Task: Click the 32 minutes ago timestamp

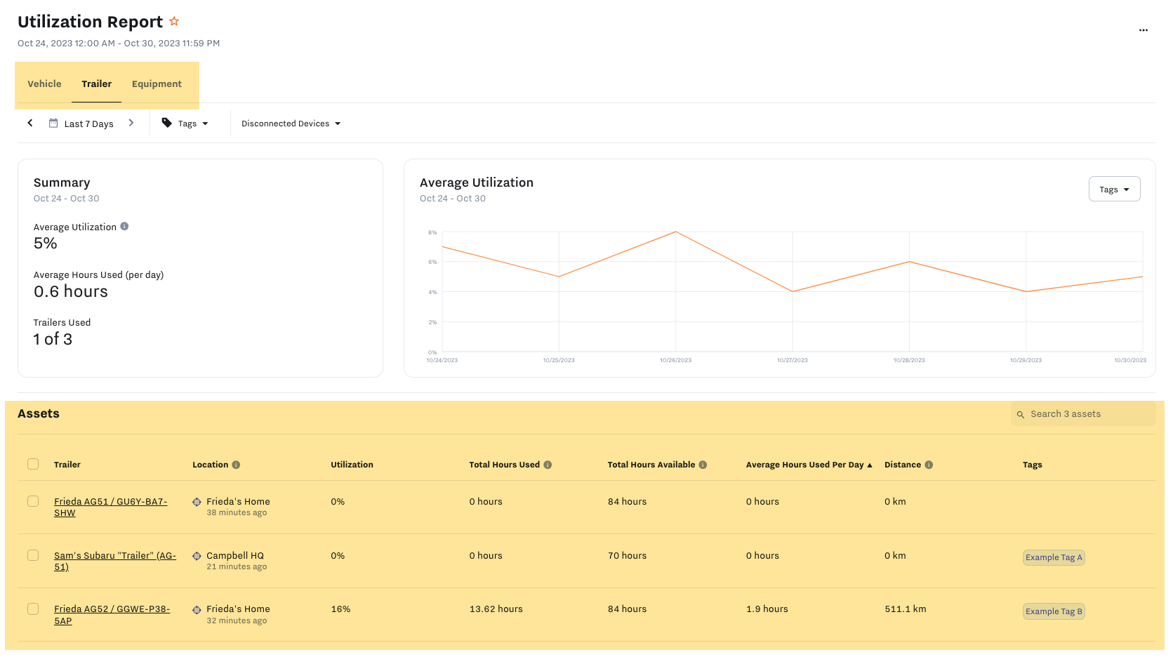Action: click(x=237, y=621)
